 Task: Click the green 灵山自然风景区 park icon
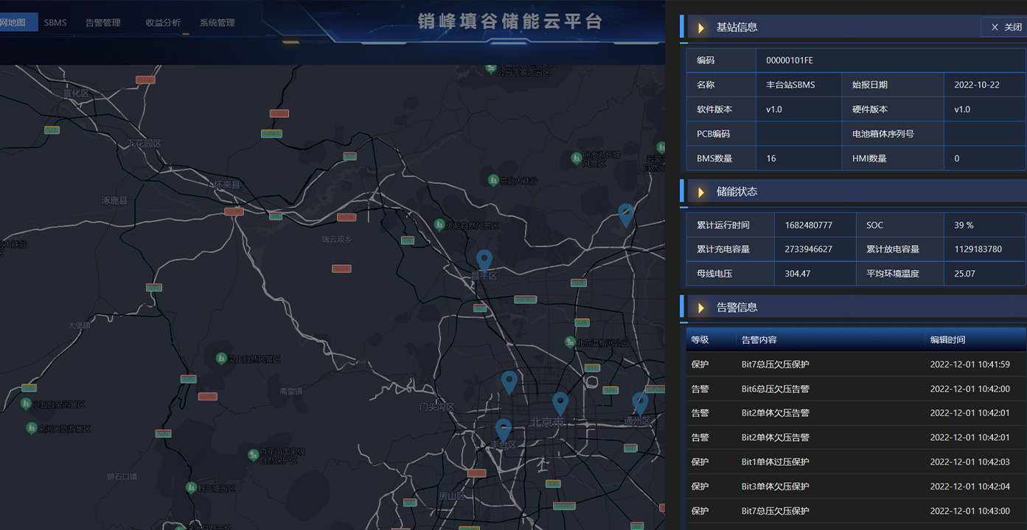click(x=221, y=358)
